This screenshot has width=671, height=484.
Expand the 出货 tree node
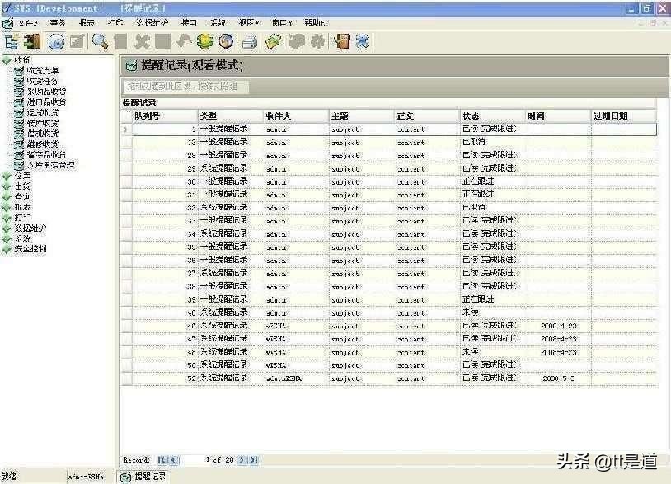[7, 186]
